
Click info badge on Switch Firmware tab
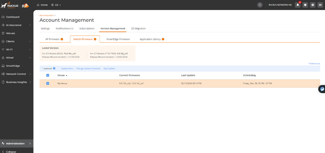tap(95, 39)
